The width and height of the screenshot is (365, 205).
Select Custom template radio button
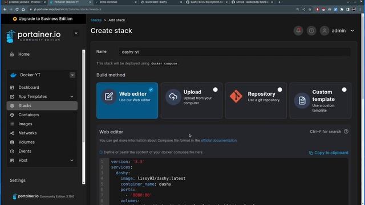(344, 90)
